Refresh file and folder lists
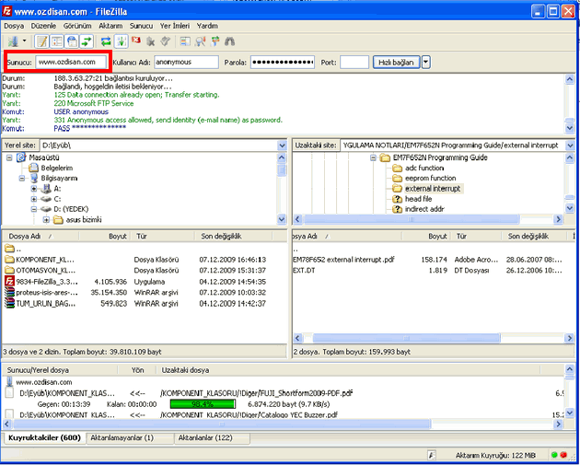 106,41
